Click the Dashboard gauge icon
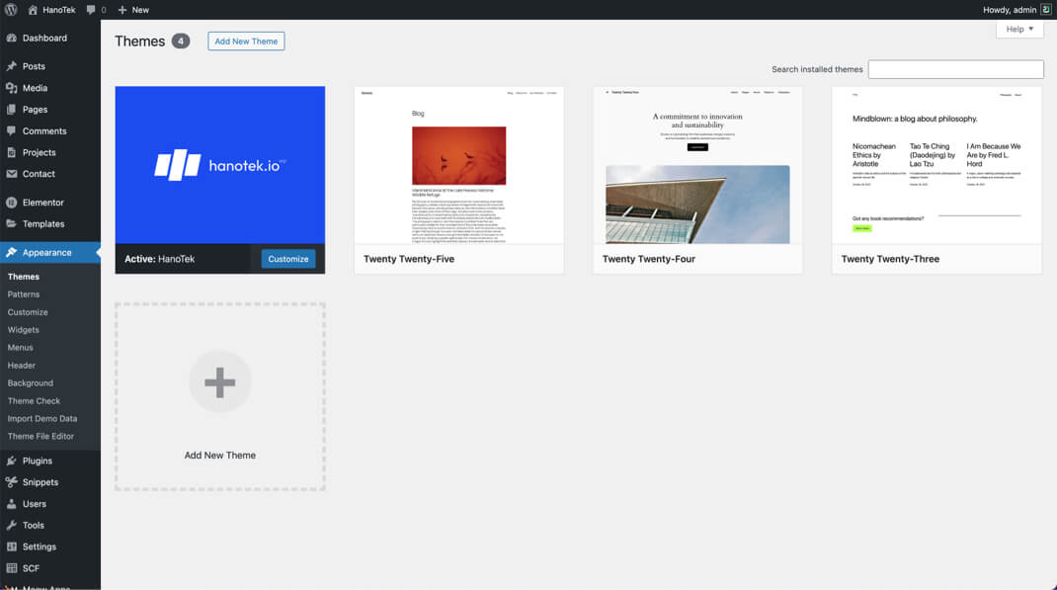Viewport: 1057px width, 590px height. [12, 38]
